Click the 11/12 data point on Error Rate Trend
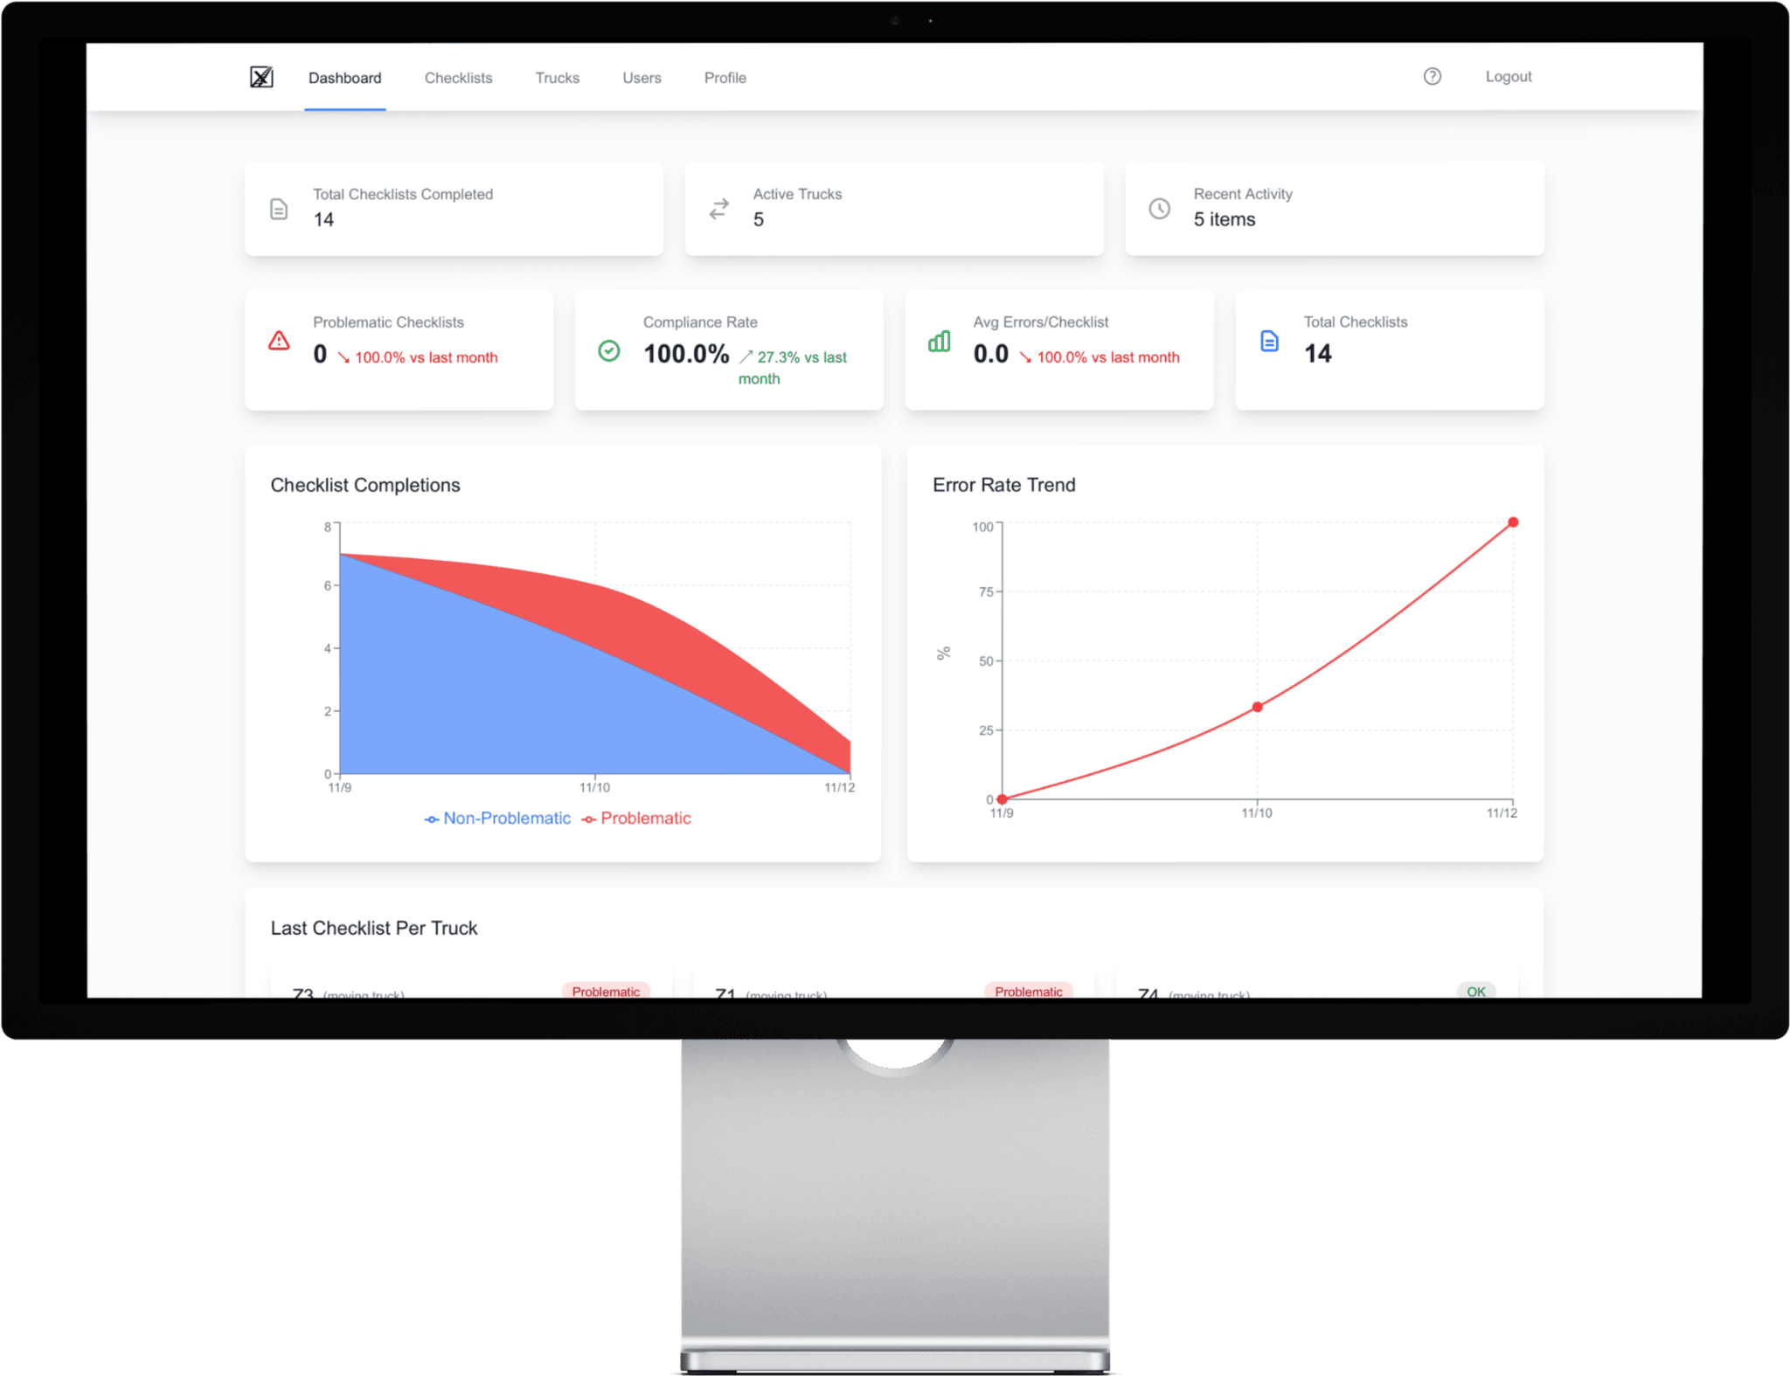This screenshot has height=1376, width=1790. (1513, 522)
